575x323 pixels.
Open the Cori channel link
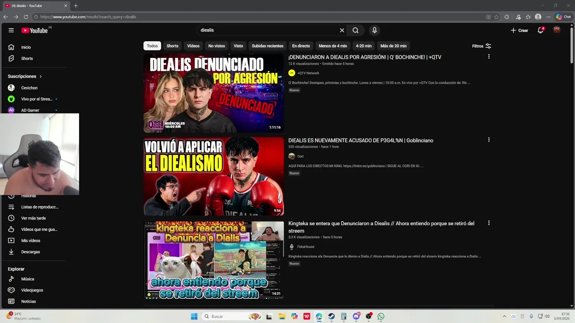tap(296, 156)
